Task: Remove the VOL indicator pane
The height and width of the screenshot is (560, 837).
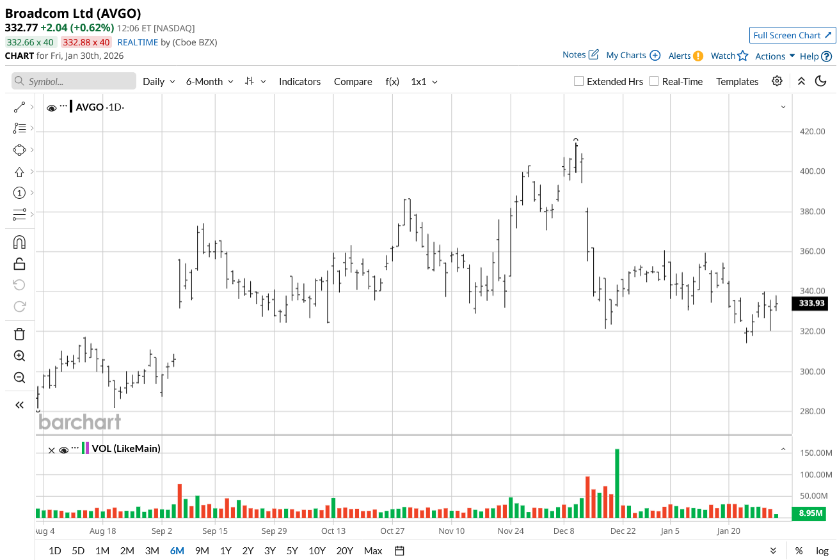Action: 52,450
